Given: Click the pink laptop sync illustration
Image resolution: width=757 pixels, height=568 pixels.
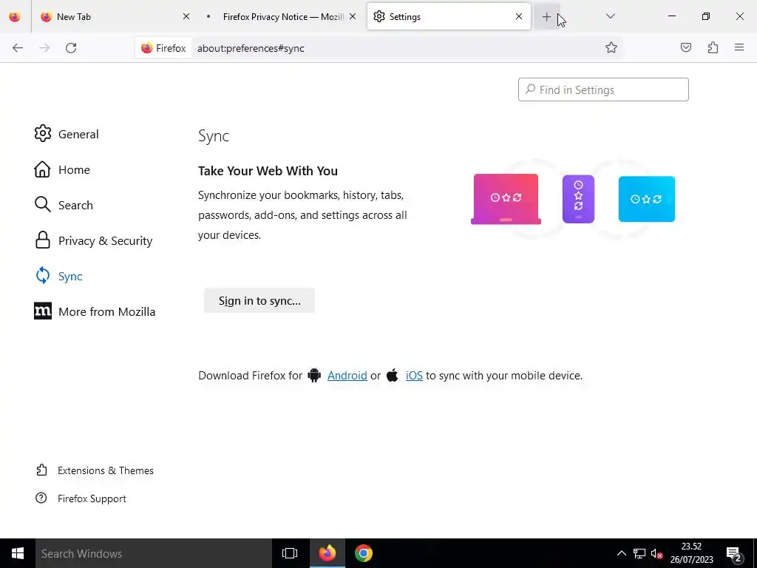Looking at the screenshot, I should tap(506, 199).
